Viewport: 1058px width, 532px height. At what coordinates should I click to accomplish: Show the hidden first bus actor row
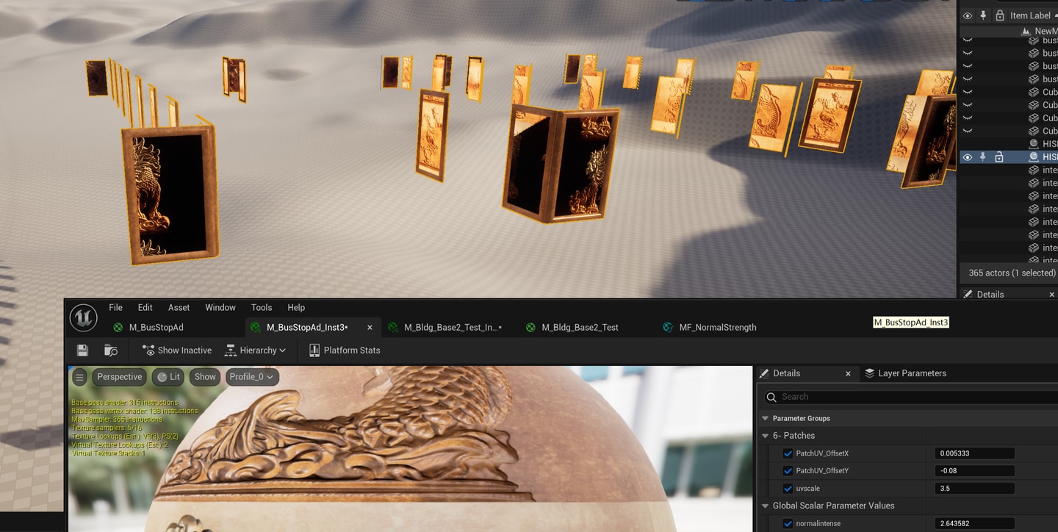(x=968, y=40)
